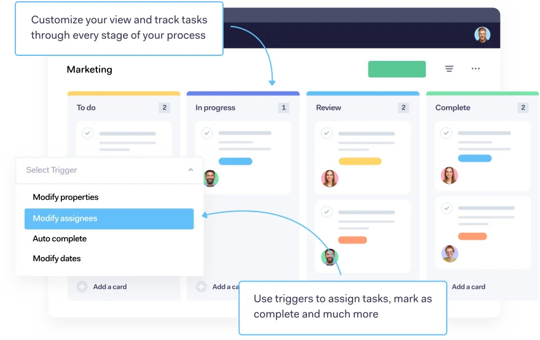
Task: Click the filter lines icon
Action: pyautogui.click(x=448, y=69)
